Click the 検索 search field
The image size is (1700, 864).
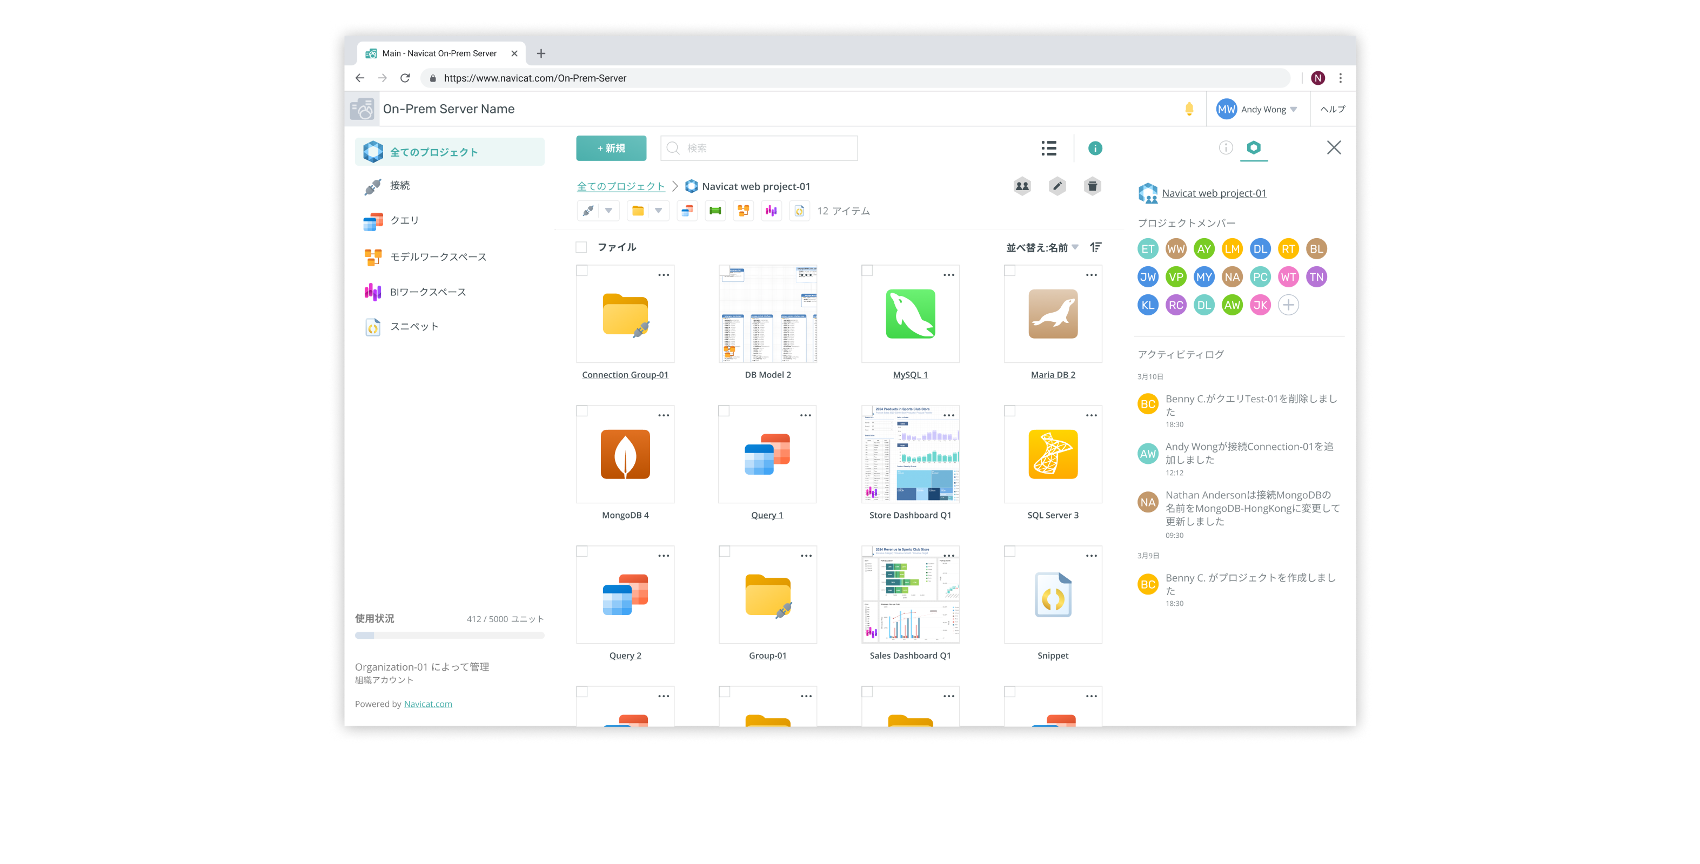[759, 148]
